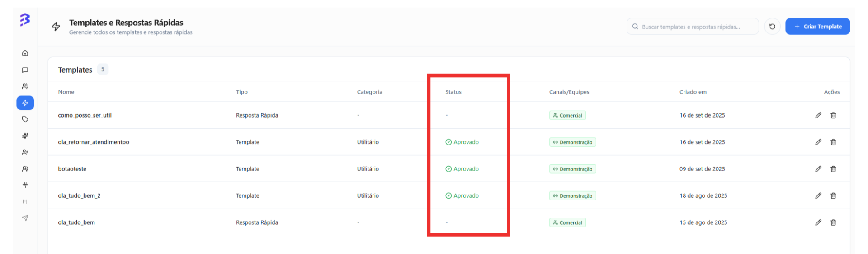Open the chat conversations icon in sidebar
Screen dimensions: 868x254
pos(25,70)
